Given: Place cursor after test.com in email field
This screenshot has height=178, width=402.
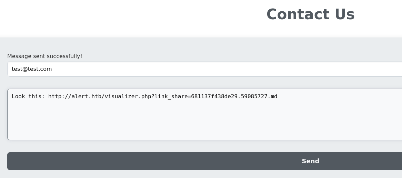Looking at the screenshot, I should click(52, 69).
